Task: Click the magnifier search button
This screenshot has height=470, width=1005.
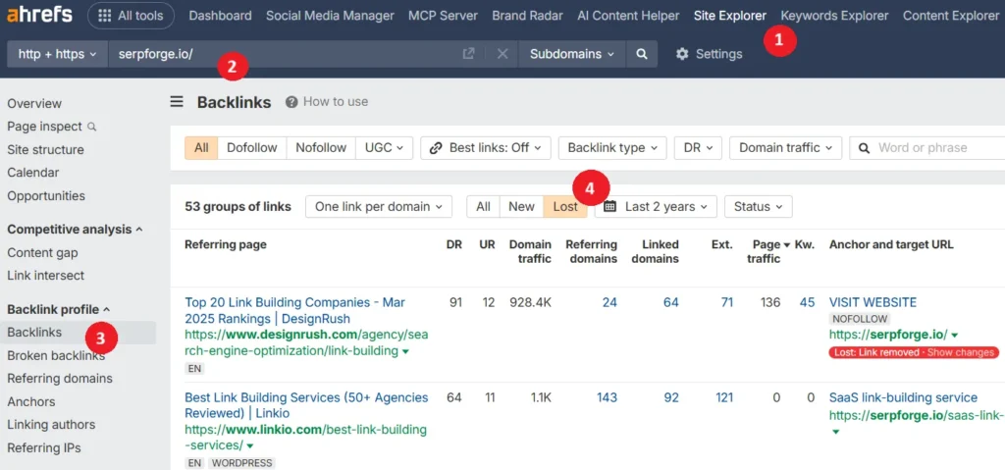Action: point(642,55)
